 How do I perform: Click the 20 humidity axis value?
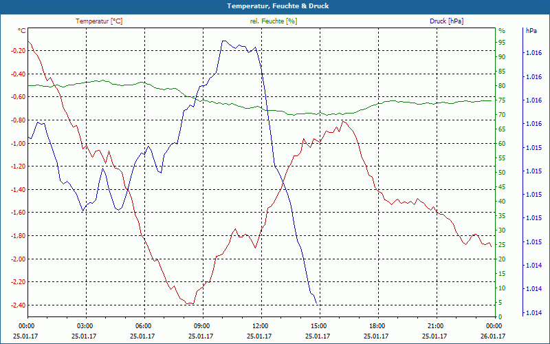502,259
